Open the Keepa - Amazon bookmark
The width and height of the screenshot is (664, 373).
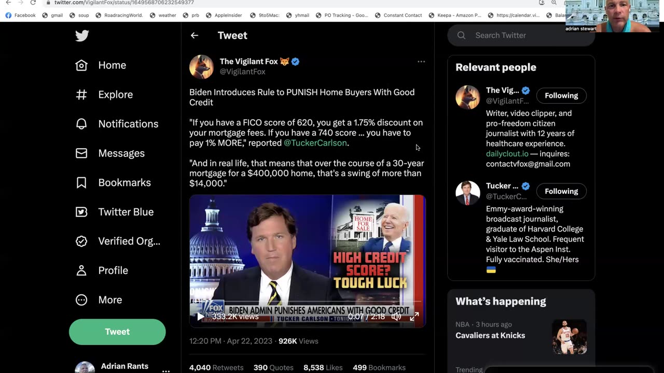pos(454,16)
